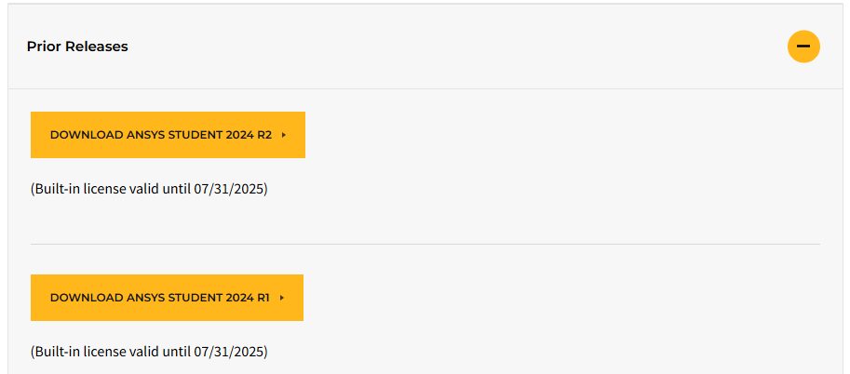Click the arrow icon on 2024 R2 button
The width and height of the screenshot is (850, 374).
pos(284,135)
